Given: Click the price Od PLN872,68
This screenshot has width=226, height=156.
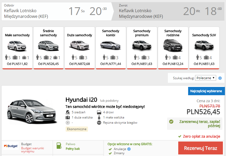Looking at the screenshot, I should [x=80, y=64].
